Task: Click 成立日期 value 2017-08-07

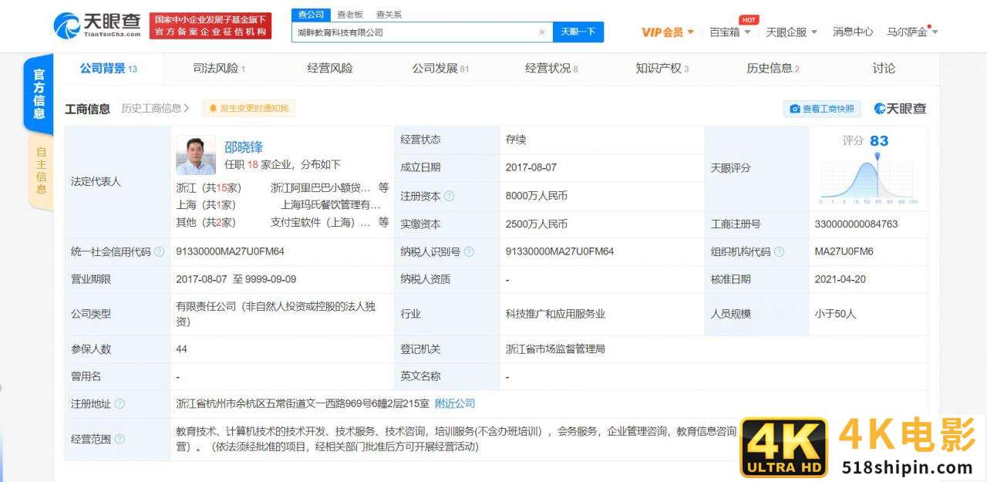Action: click(532, 167)
